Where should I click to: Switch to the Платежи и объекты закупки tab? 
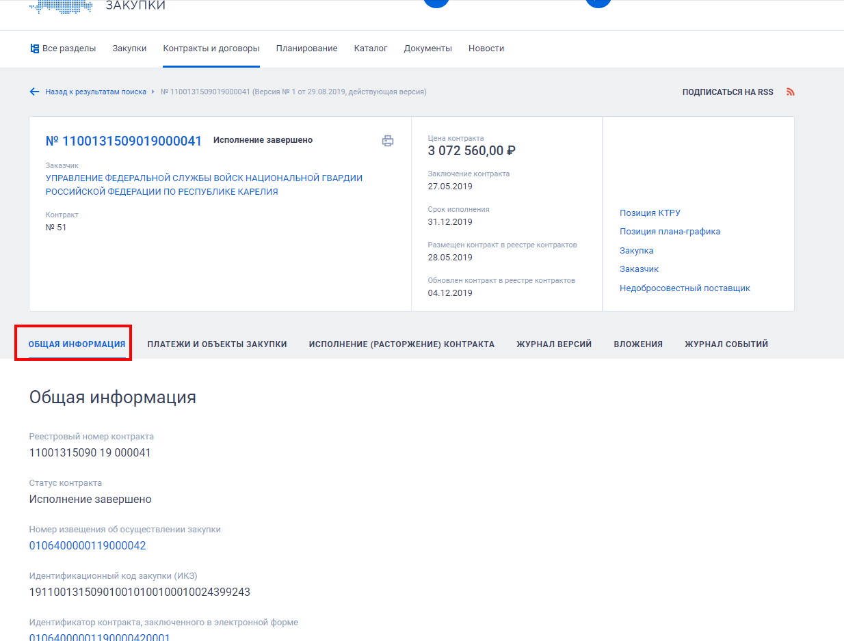tap(217, 344)
